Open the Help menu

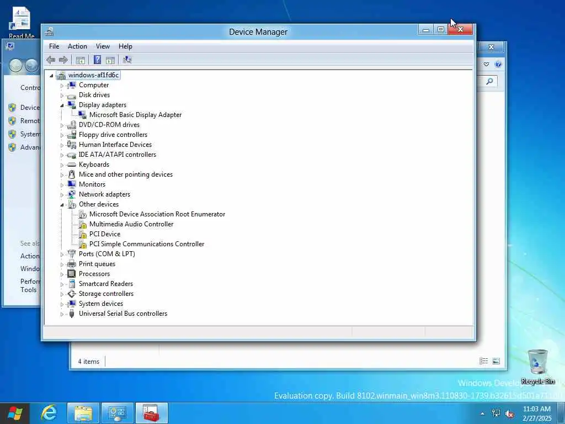(x=125, y=46)
